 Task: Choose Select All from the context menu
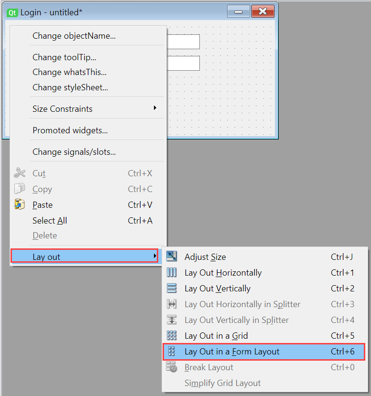[x=50, y=221]
